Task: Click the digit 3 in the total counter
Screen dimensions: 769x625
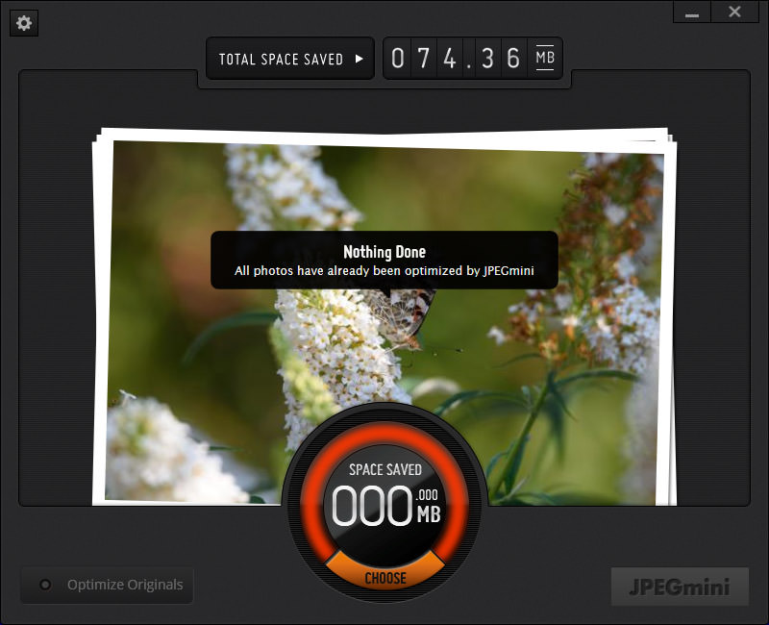Action: coord(488,59)
